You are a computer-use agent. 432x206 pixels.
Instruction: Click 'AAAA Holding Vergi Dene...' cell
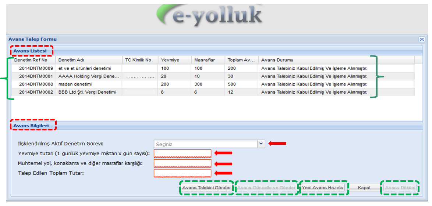[89, 76]
